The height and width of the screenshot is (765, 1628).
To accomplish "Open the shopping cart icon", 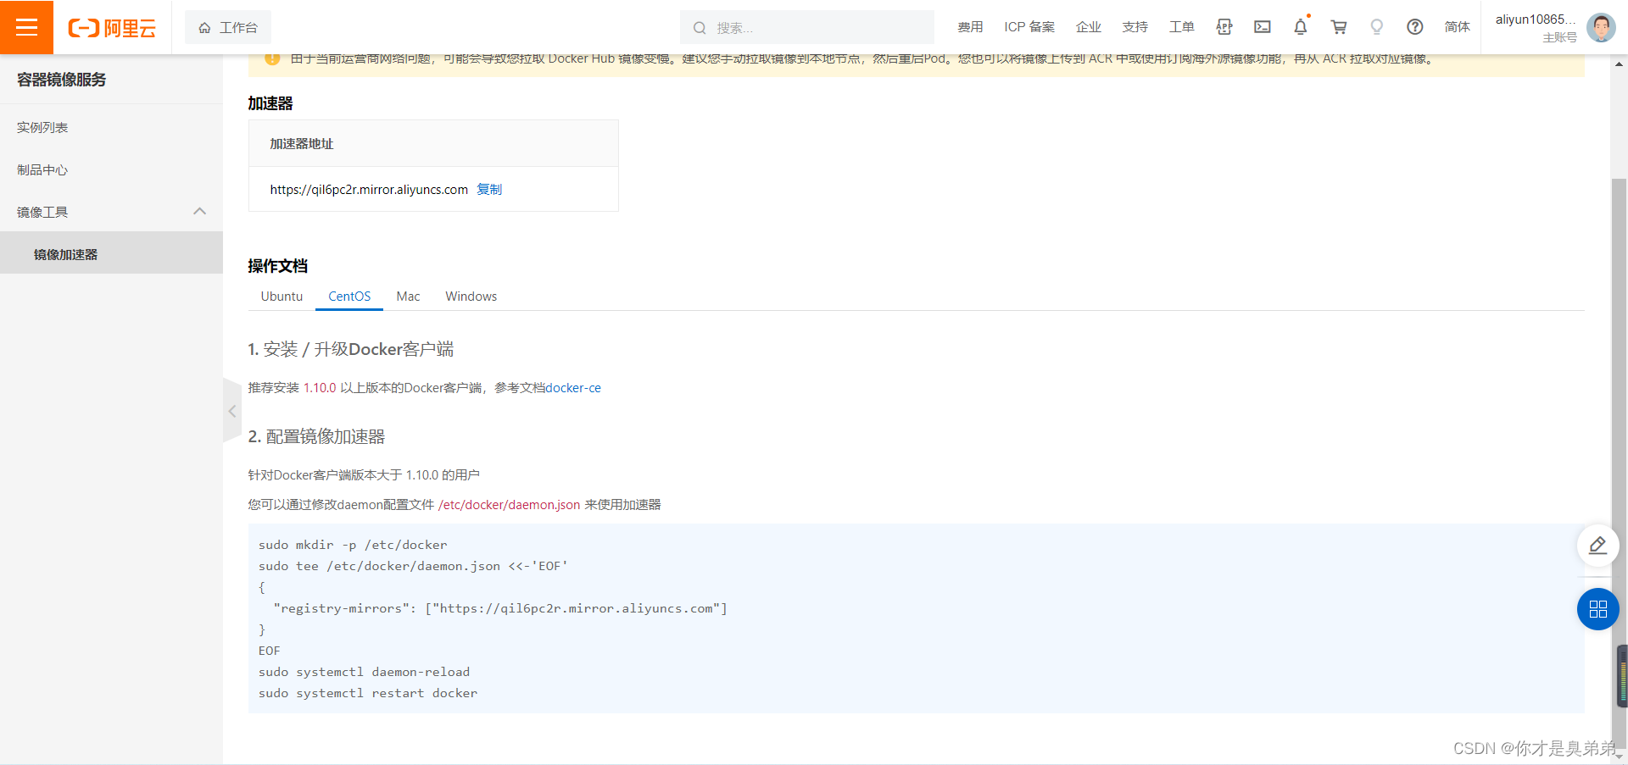I will 1339,27.
